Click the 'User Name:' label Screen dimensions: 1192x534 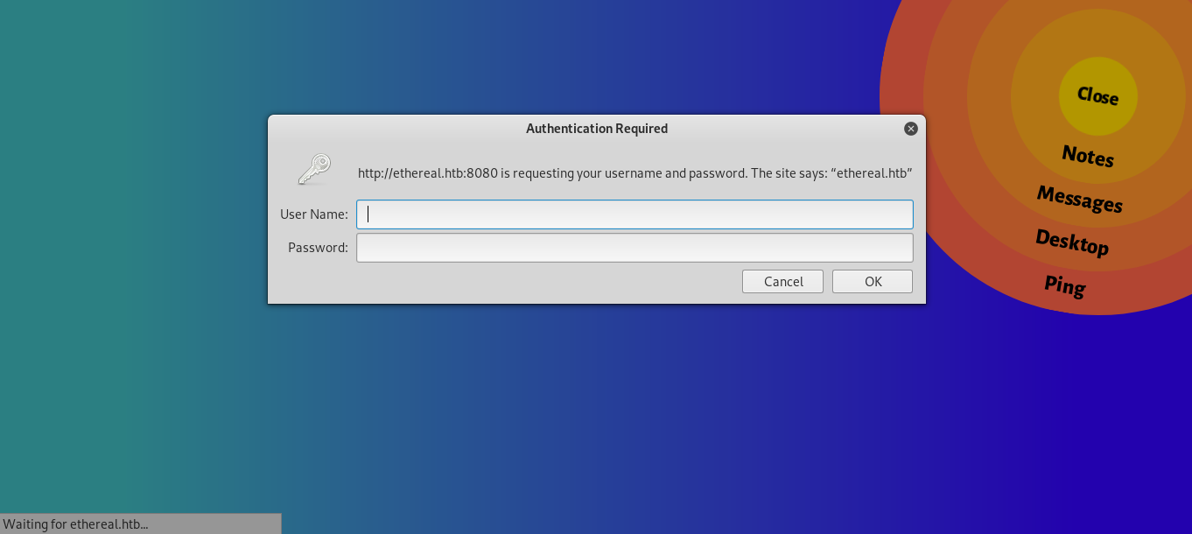(x=313, y=214)
